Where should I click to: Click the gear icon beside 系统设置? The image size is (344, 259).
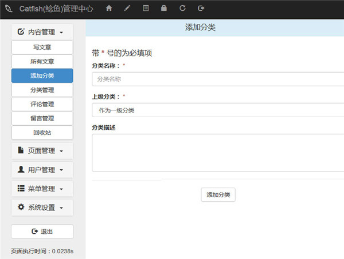21,207
